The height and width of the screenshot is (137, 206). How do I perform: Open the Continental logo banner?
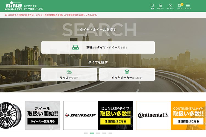(x=154, y=115)
